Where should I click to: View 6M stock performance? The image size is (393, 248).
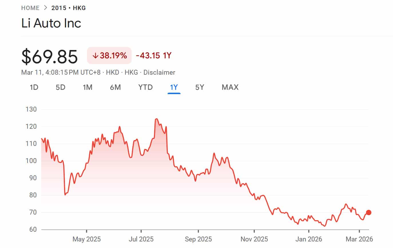pyautogui.click(x=116, y=87)
